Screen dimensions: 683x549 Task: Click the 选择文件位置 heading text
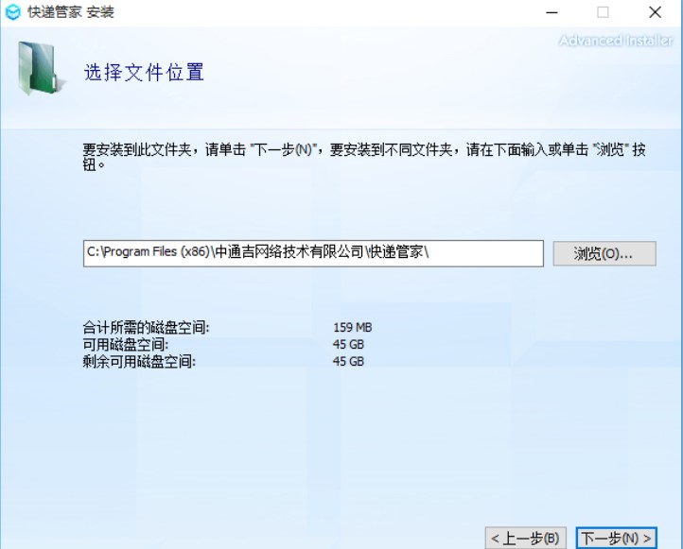[x=144, y=72]
